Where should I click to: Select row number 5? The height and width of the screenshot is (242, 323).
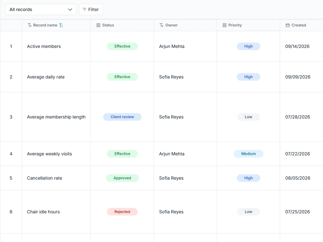tap(11, 178)
